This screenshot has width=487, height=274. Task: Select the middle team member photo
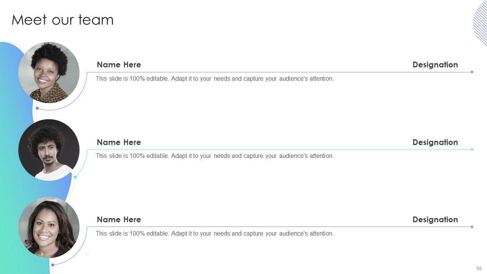[x=49, y=150]
